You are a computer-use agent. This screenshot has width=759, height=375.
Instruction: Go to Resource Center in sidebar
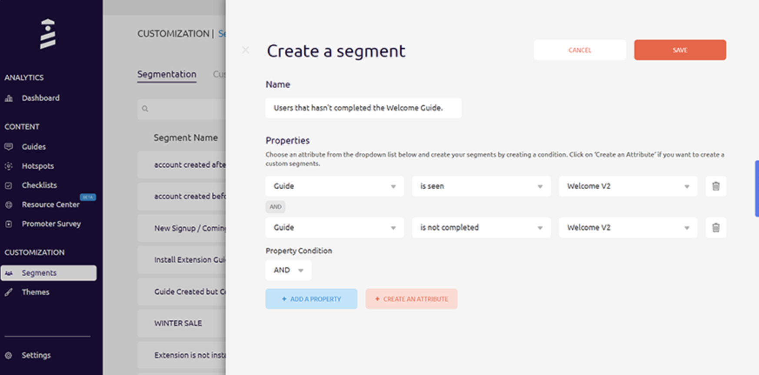pos(50,204)
